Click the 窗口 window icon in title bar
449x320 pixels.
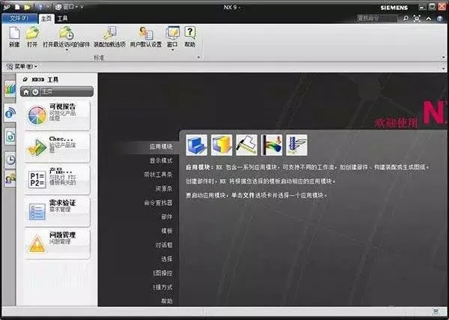coord(58,7)
